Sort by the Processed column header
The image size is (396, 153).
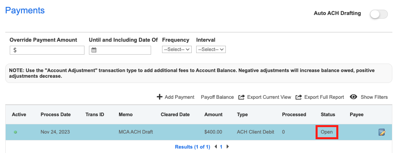pos(294,115)
